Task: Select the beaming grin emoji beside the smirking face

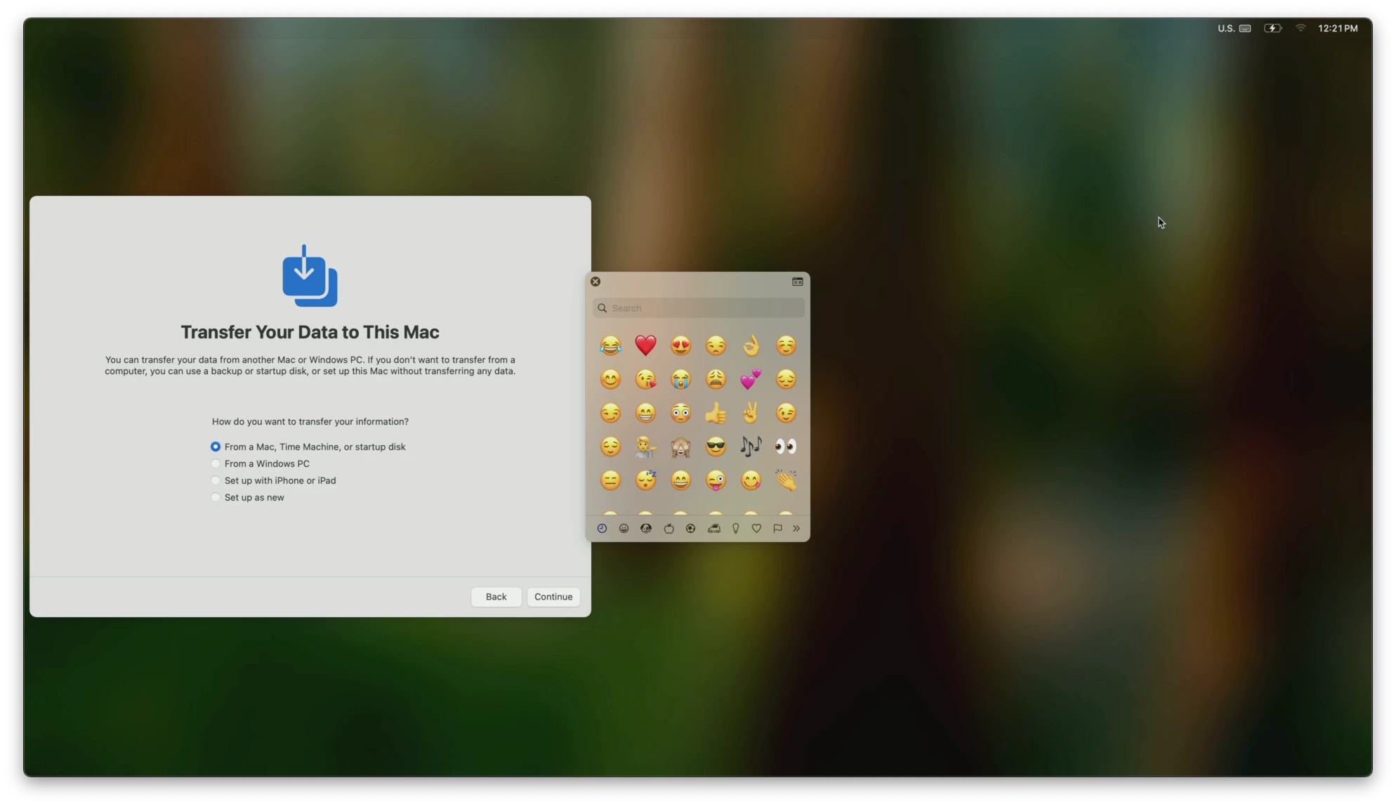Action: pos(645,413)
